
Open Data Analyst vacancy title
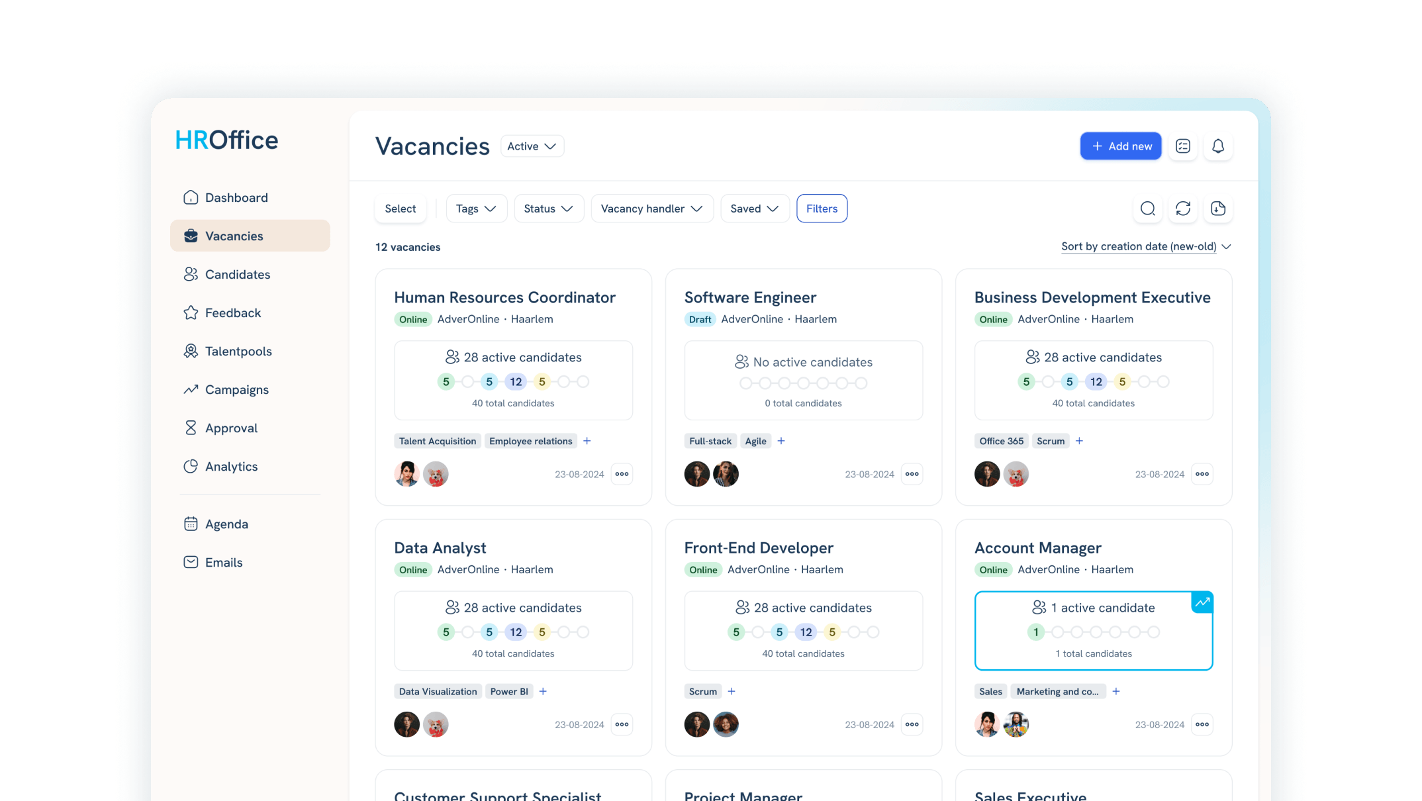click(x=440, y=547)
